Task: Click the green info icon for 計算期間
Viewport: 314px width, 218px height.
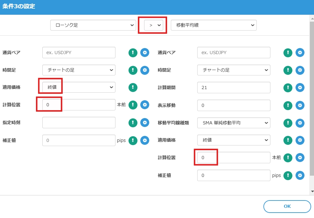Action: tap(288, 88)
